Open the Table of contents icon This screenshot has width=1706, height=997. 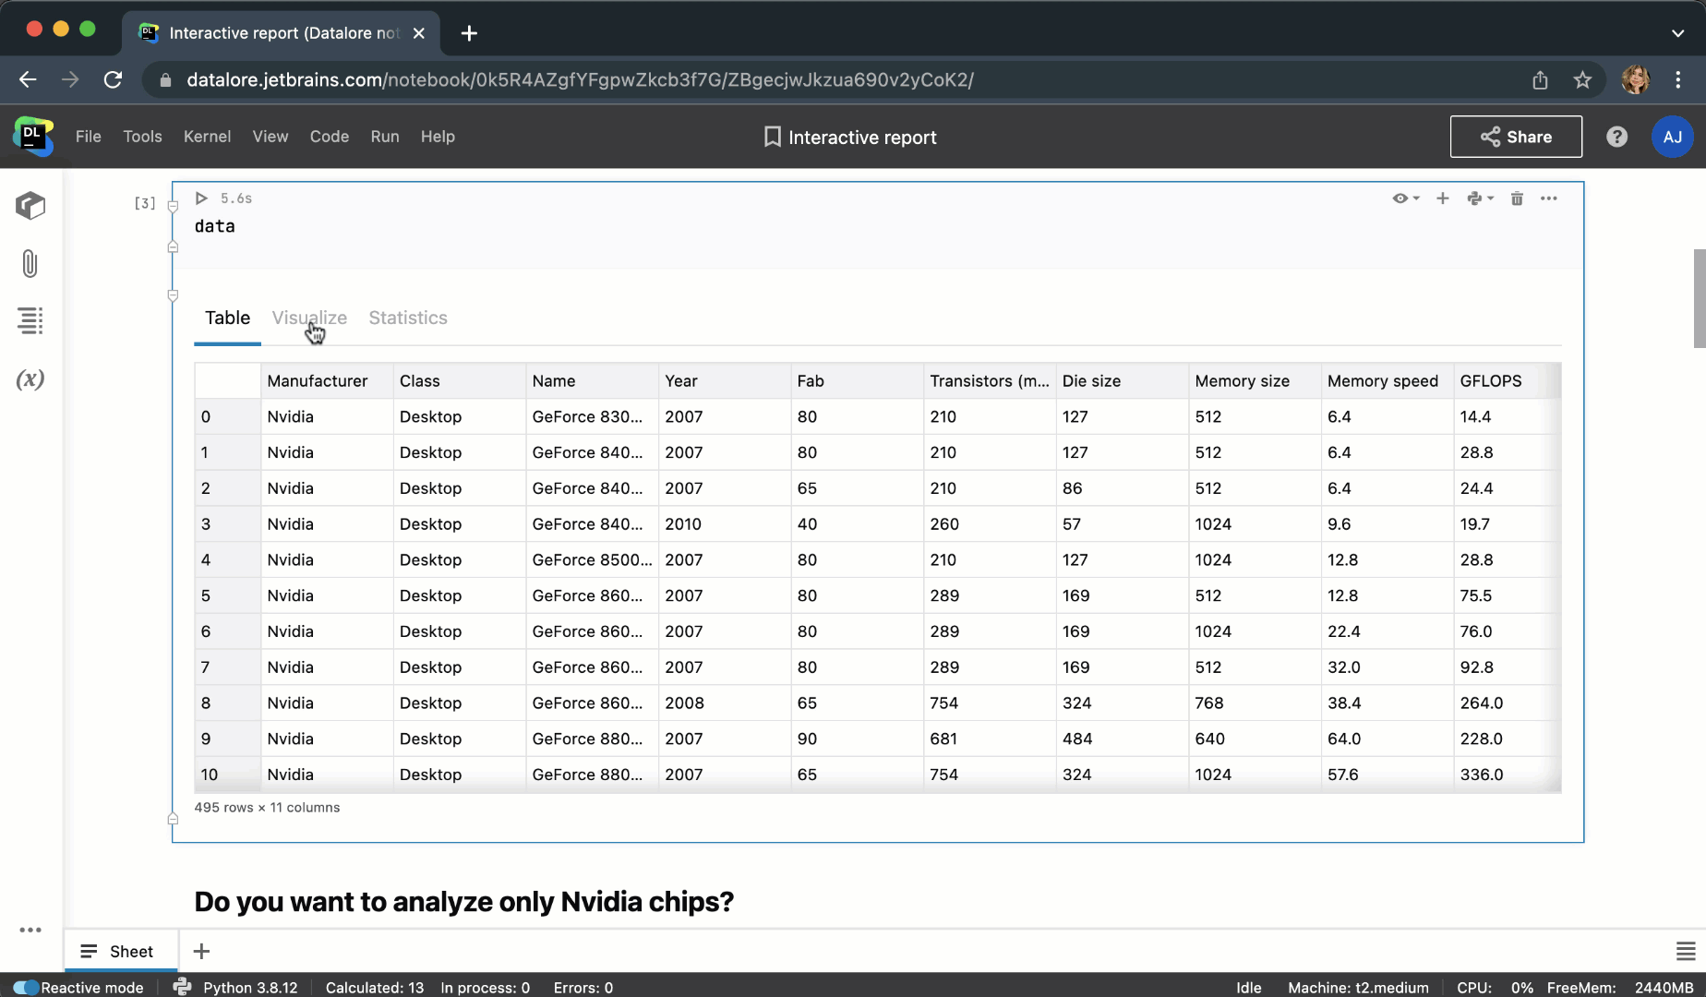pos(30,321)
